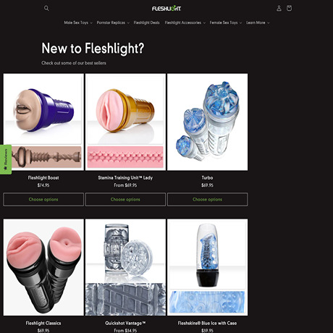Click the Quickshot Vantage product title
Viewport: 333px width, 333px height.
point(125,323)
